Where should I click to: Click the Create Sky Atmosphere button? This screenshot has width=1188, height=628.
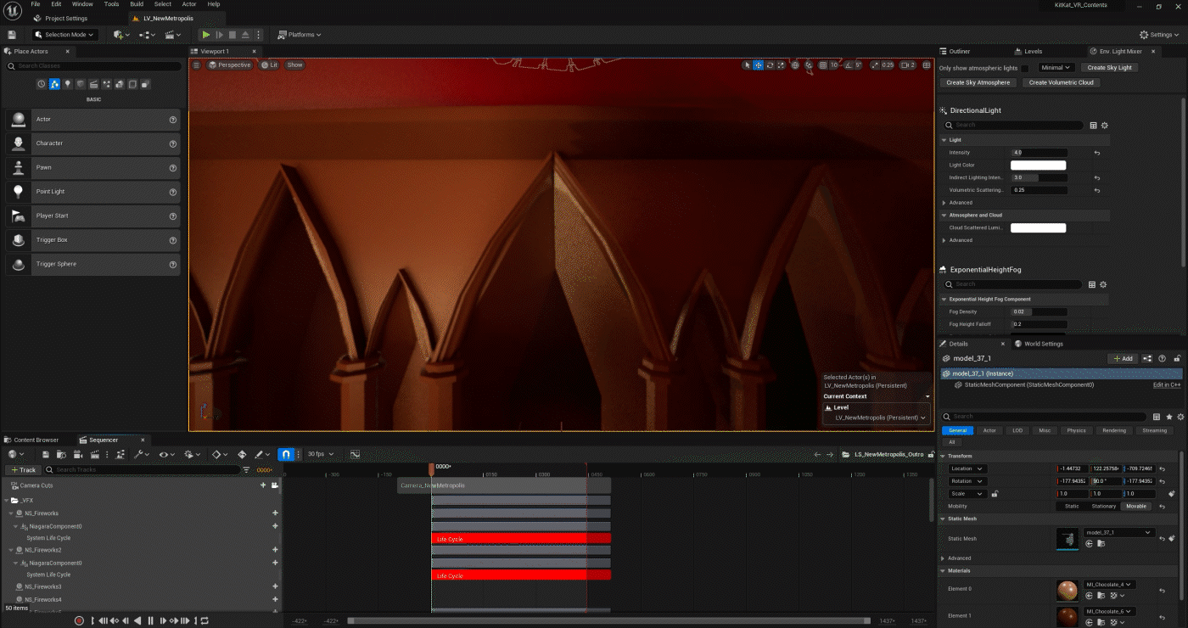coord(978,82)
